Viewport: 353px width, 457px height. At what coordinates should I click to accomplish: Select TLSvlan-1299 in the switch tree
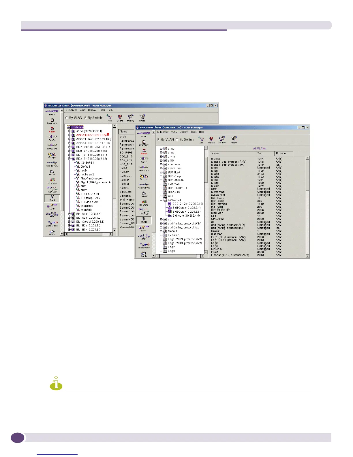pyautogui.click(x=90, y=202)
